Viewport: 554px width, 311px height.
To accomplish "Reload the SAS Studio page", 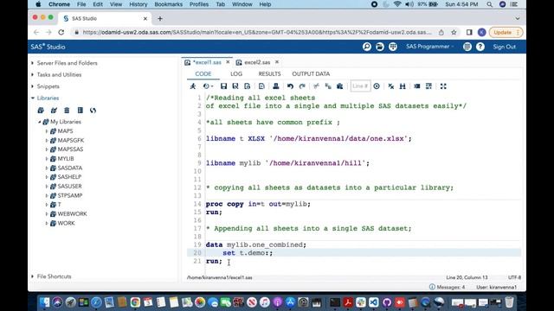I will 61,32.
